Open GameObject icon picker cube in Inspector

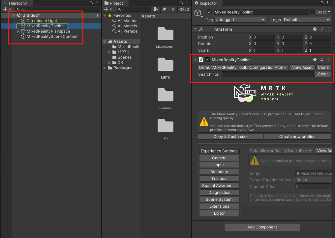click(198, 13)
